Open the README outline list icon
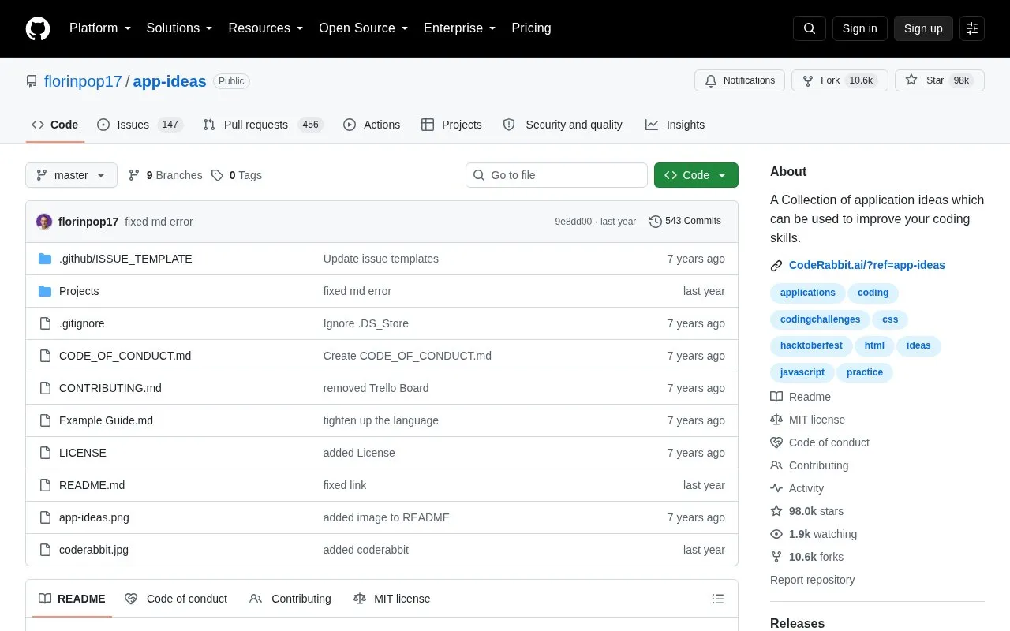Screen dimensions: 1010x631 coord(718,599)
